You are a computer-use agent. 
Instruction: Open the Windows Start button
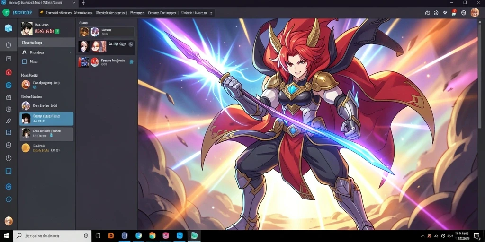6,236
